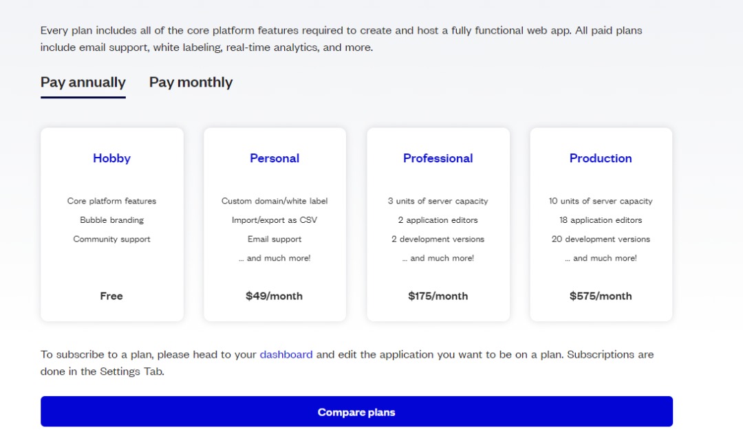743x443 pixels.
Task: Click Production plan's "and much more!" text
Action: click(x=601, y=259)
